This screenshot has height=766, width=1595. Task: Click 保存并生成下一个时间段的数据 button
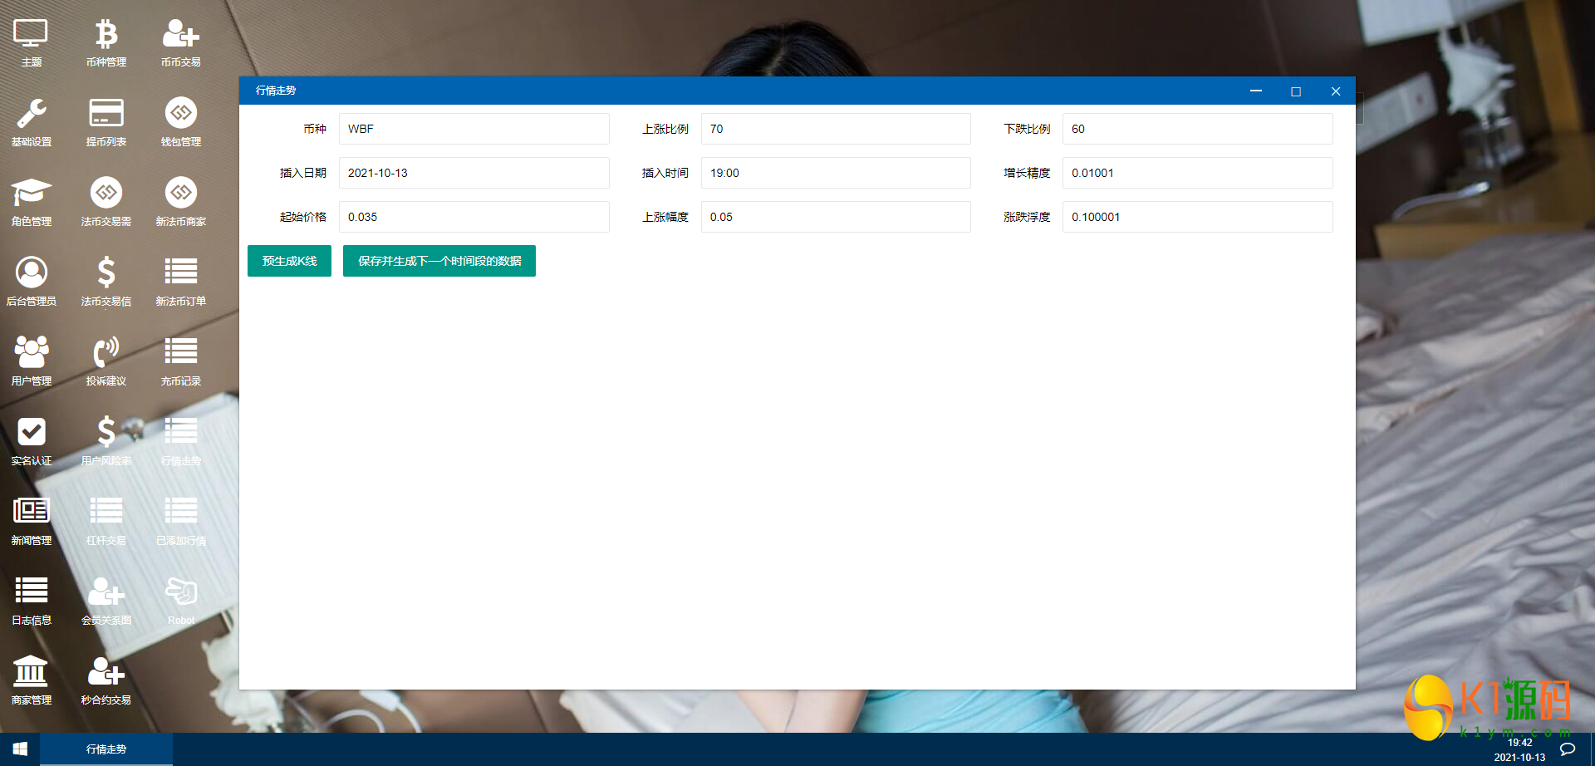(439, 261)
